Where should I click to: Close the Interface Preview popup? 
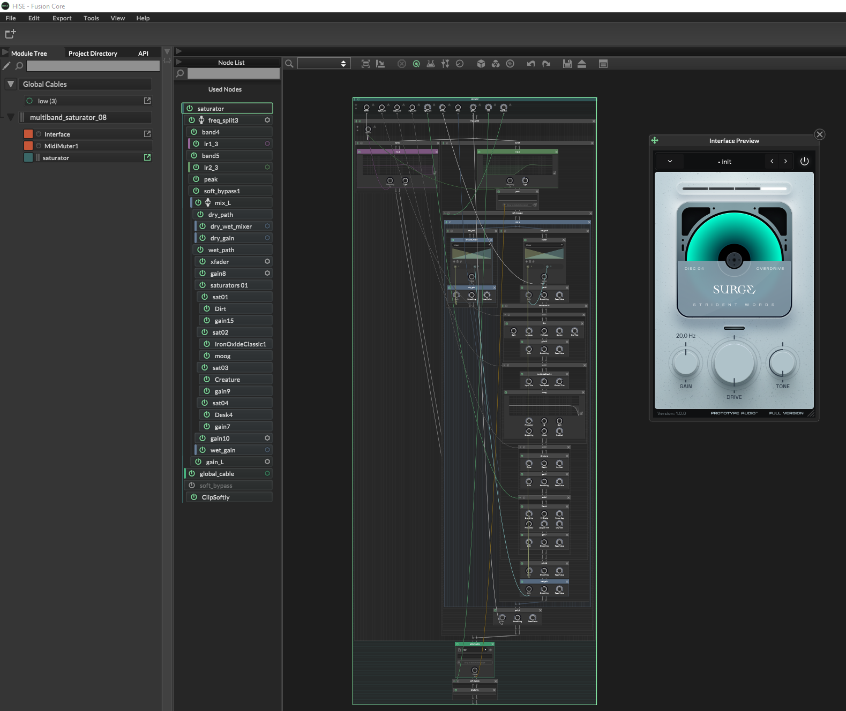click(820, 134)
